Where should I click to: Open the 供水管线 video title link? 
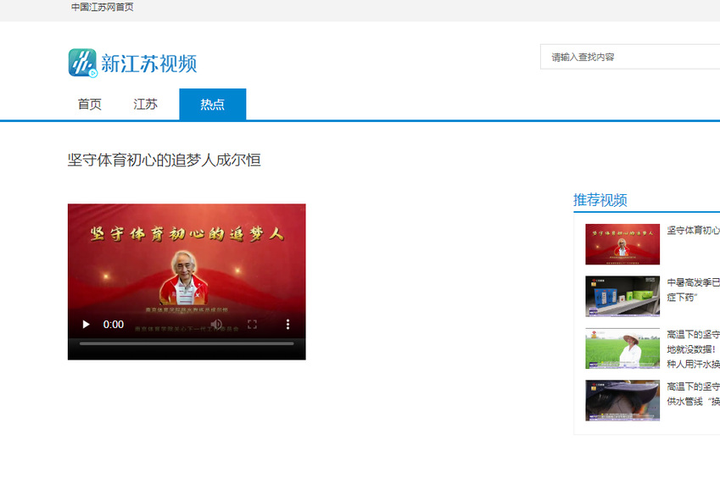click(x=693, y=400)
